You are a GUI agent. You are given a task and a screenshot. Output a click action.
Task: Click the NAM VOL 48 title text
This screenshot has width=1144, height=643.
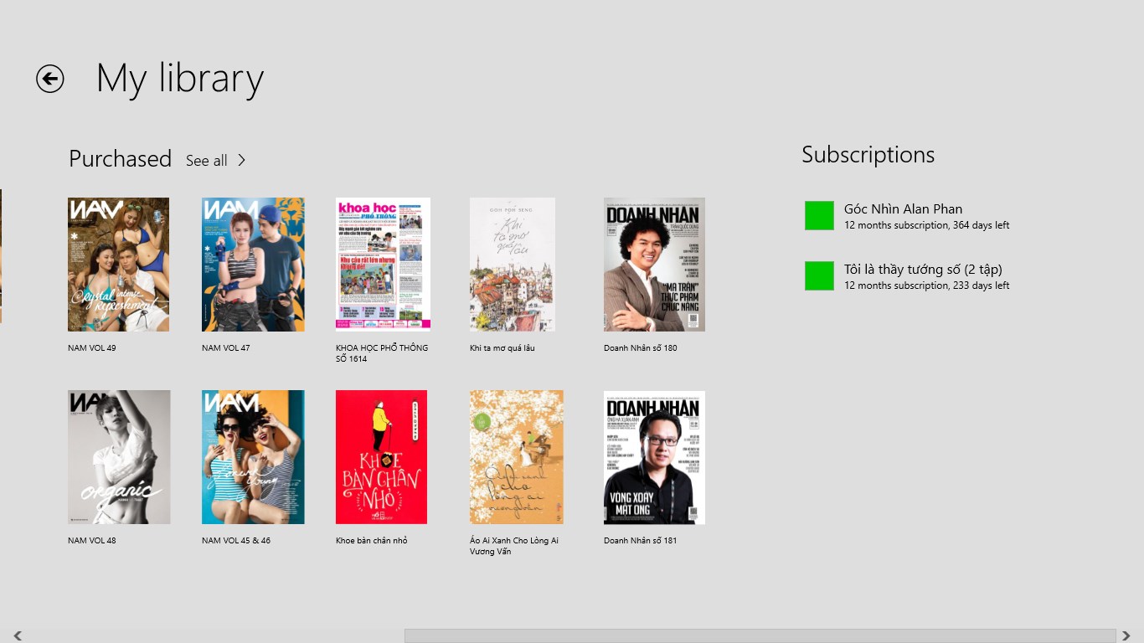tap(92, 540)
